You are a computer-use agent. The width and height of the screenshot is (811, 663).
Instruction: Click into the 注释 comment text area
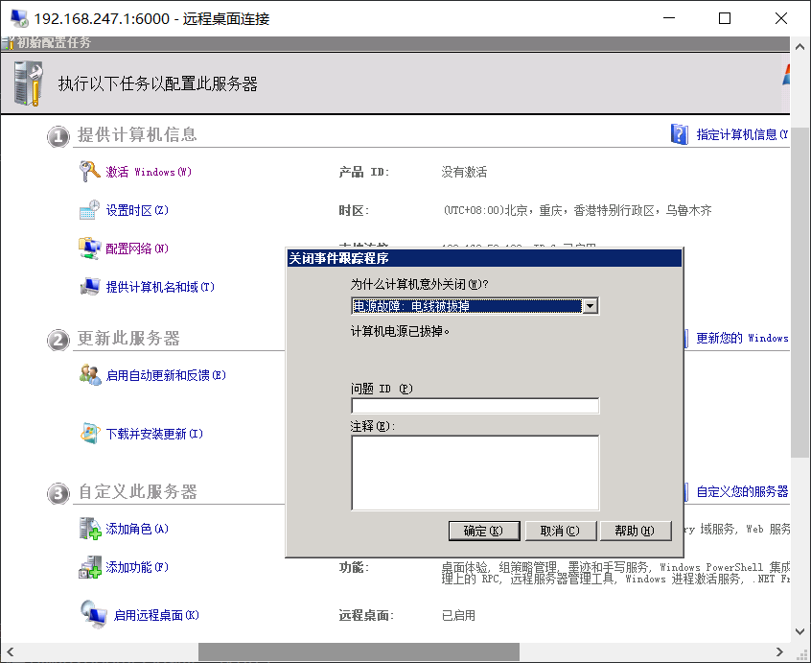click(x=475, y=472)
